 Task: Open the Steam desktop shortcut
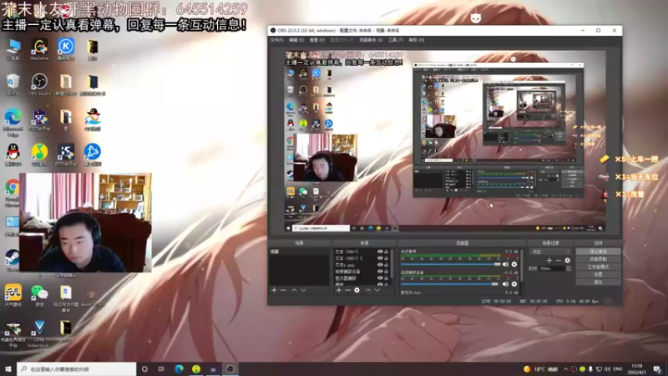point(12,261)
